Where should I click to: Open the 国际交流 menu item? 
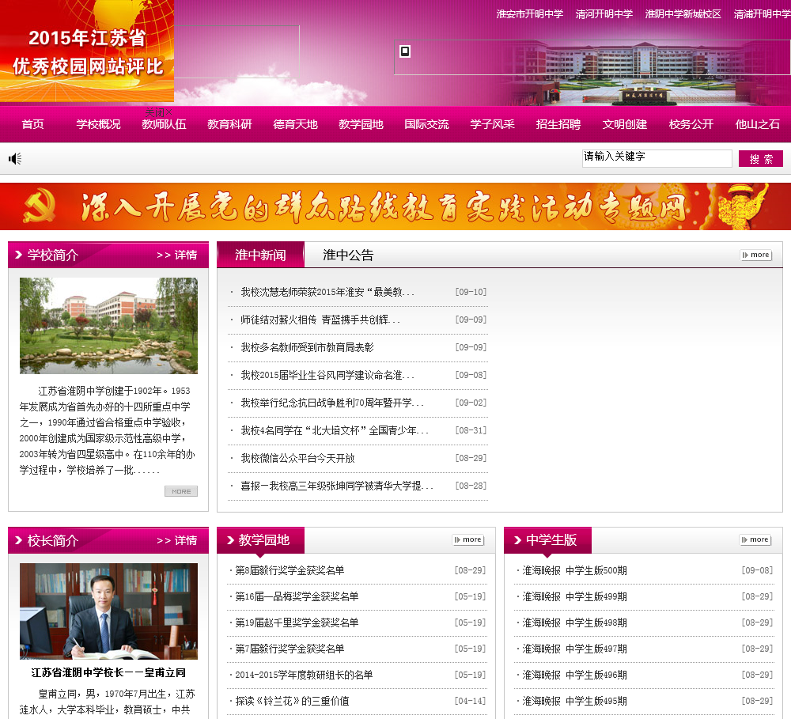(x=427, y=124)
